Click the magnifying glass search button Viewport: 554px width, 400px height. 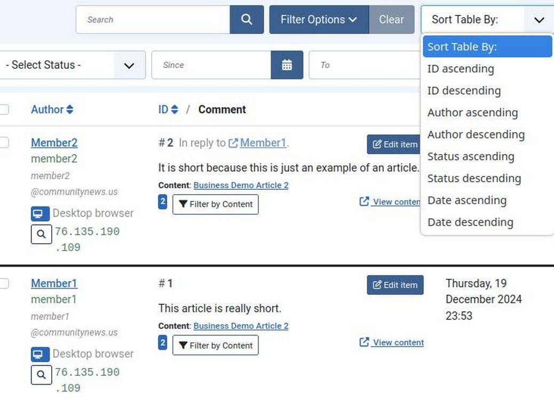click(x=247, y=20)
